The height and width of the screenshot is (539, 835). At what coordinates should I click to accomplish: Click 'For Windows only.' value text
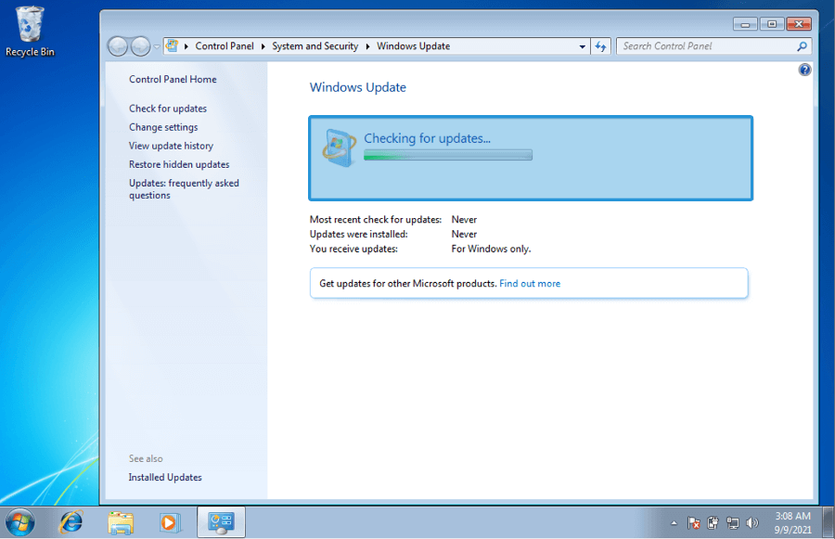(491, 249)
